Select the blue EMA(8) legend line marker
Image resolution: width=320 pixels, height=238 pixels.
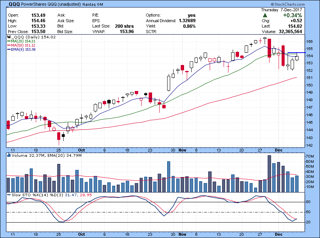9,50
